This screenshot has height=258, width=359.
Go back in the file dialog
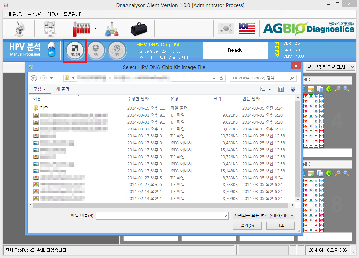pos(34,78)
